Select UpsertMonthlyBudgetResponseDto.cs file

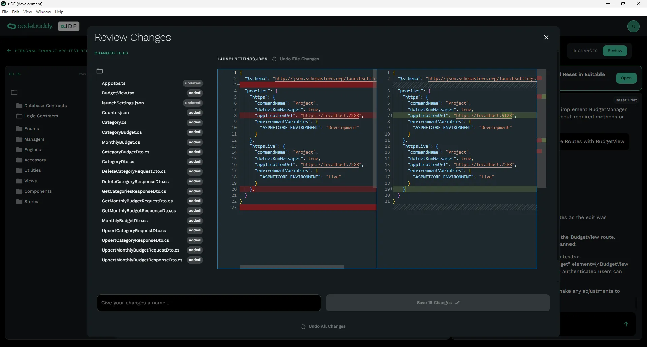pyautogui.click(x=142, y=260)
